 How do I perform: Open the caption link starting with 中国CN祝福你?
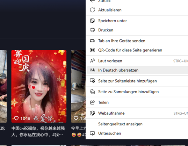click(38, 131)
